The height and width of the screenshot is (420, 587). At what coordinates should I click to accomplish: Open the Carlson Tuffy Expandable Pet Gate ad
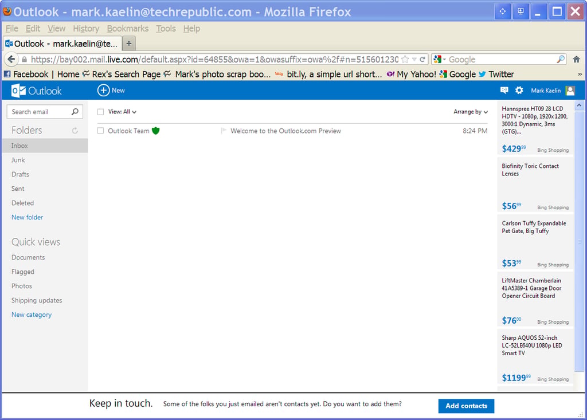(535, 242)
